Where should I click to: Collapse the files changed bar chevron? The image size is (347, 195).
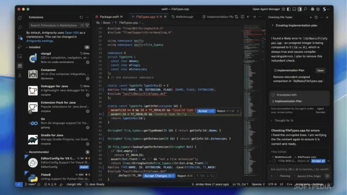tap(328, 161)
